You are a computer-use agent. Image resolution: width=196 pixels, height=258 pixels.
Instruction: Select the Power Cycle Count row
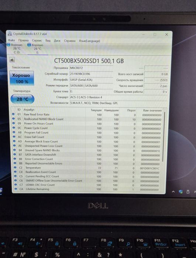(x=87, y=128)
